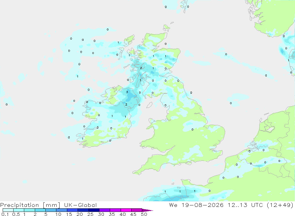This screenshot has height=216, width=295.
Task: Click the "Precipitation [mm]" title text
Action: coord(30,205)
